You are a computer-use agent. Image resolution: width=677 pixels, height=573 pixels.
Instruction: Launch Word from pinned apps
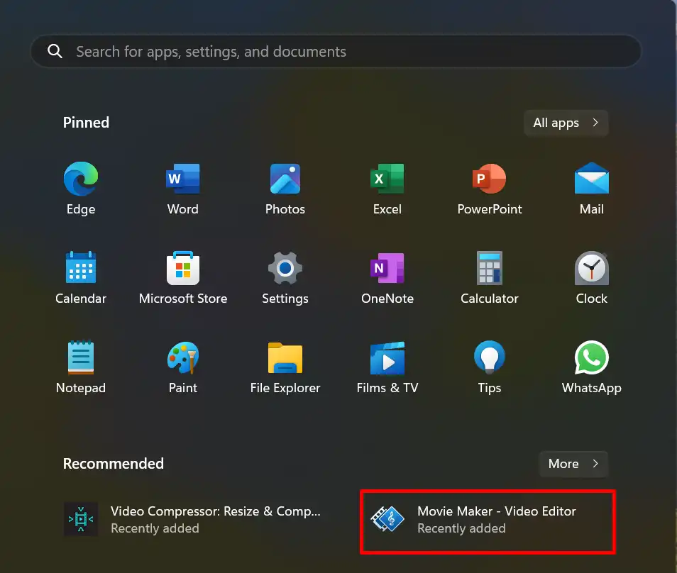[x=182, y=188]
